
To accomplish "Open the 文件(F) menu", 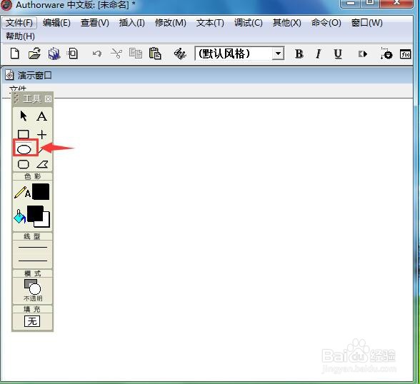I will tap(19, 23).
